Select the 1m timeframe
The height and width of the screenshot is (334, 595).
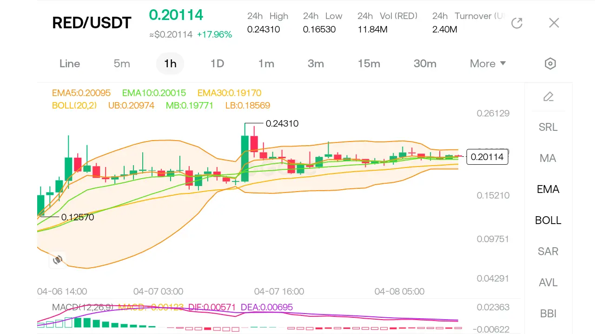click(x=266, y=64)
